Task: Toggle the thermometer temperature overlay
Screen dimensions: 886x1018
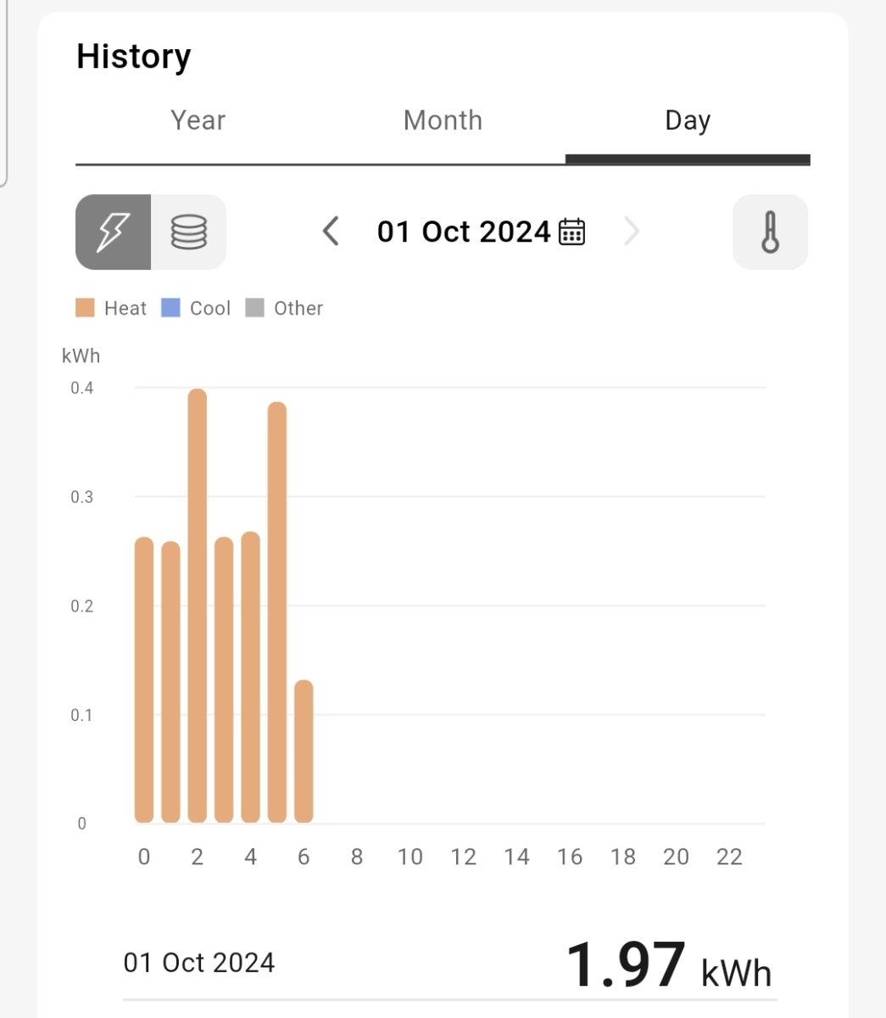Action: coord(770,232)
